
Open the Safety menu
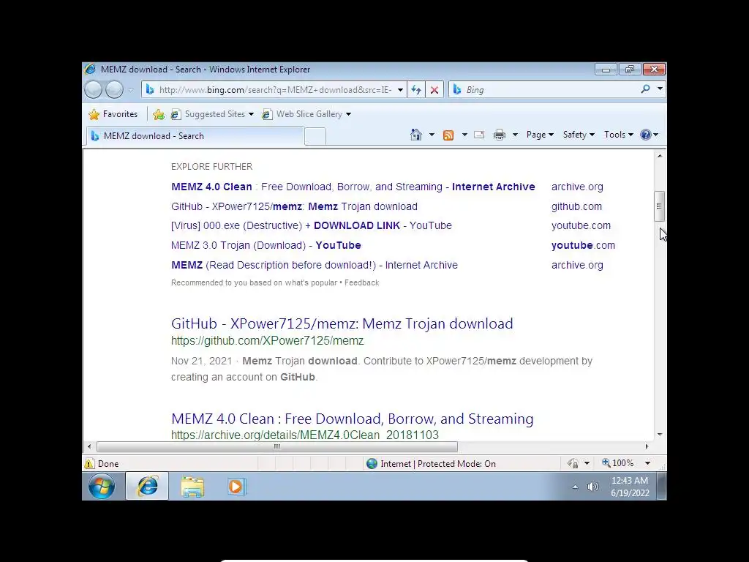coord(579,135)
